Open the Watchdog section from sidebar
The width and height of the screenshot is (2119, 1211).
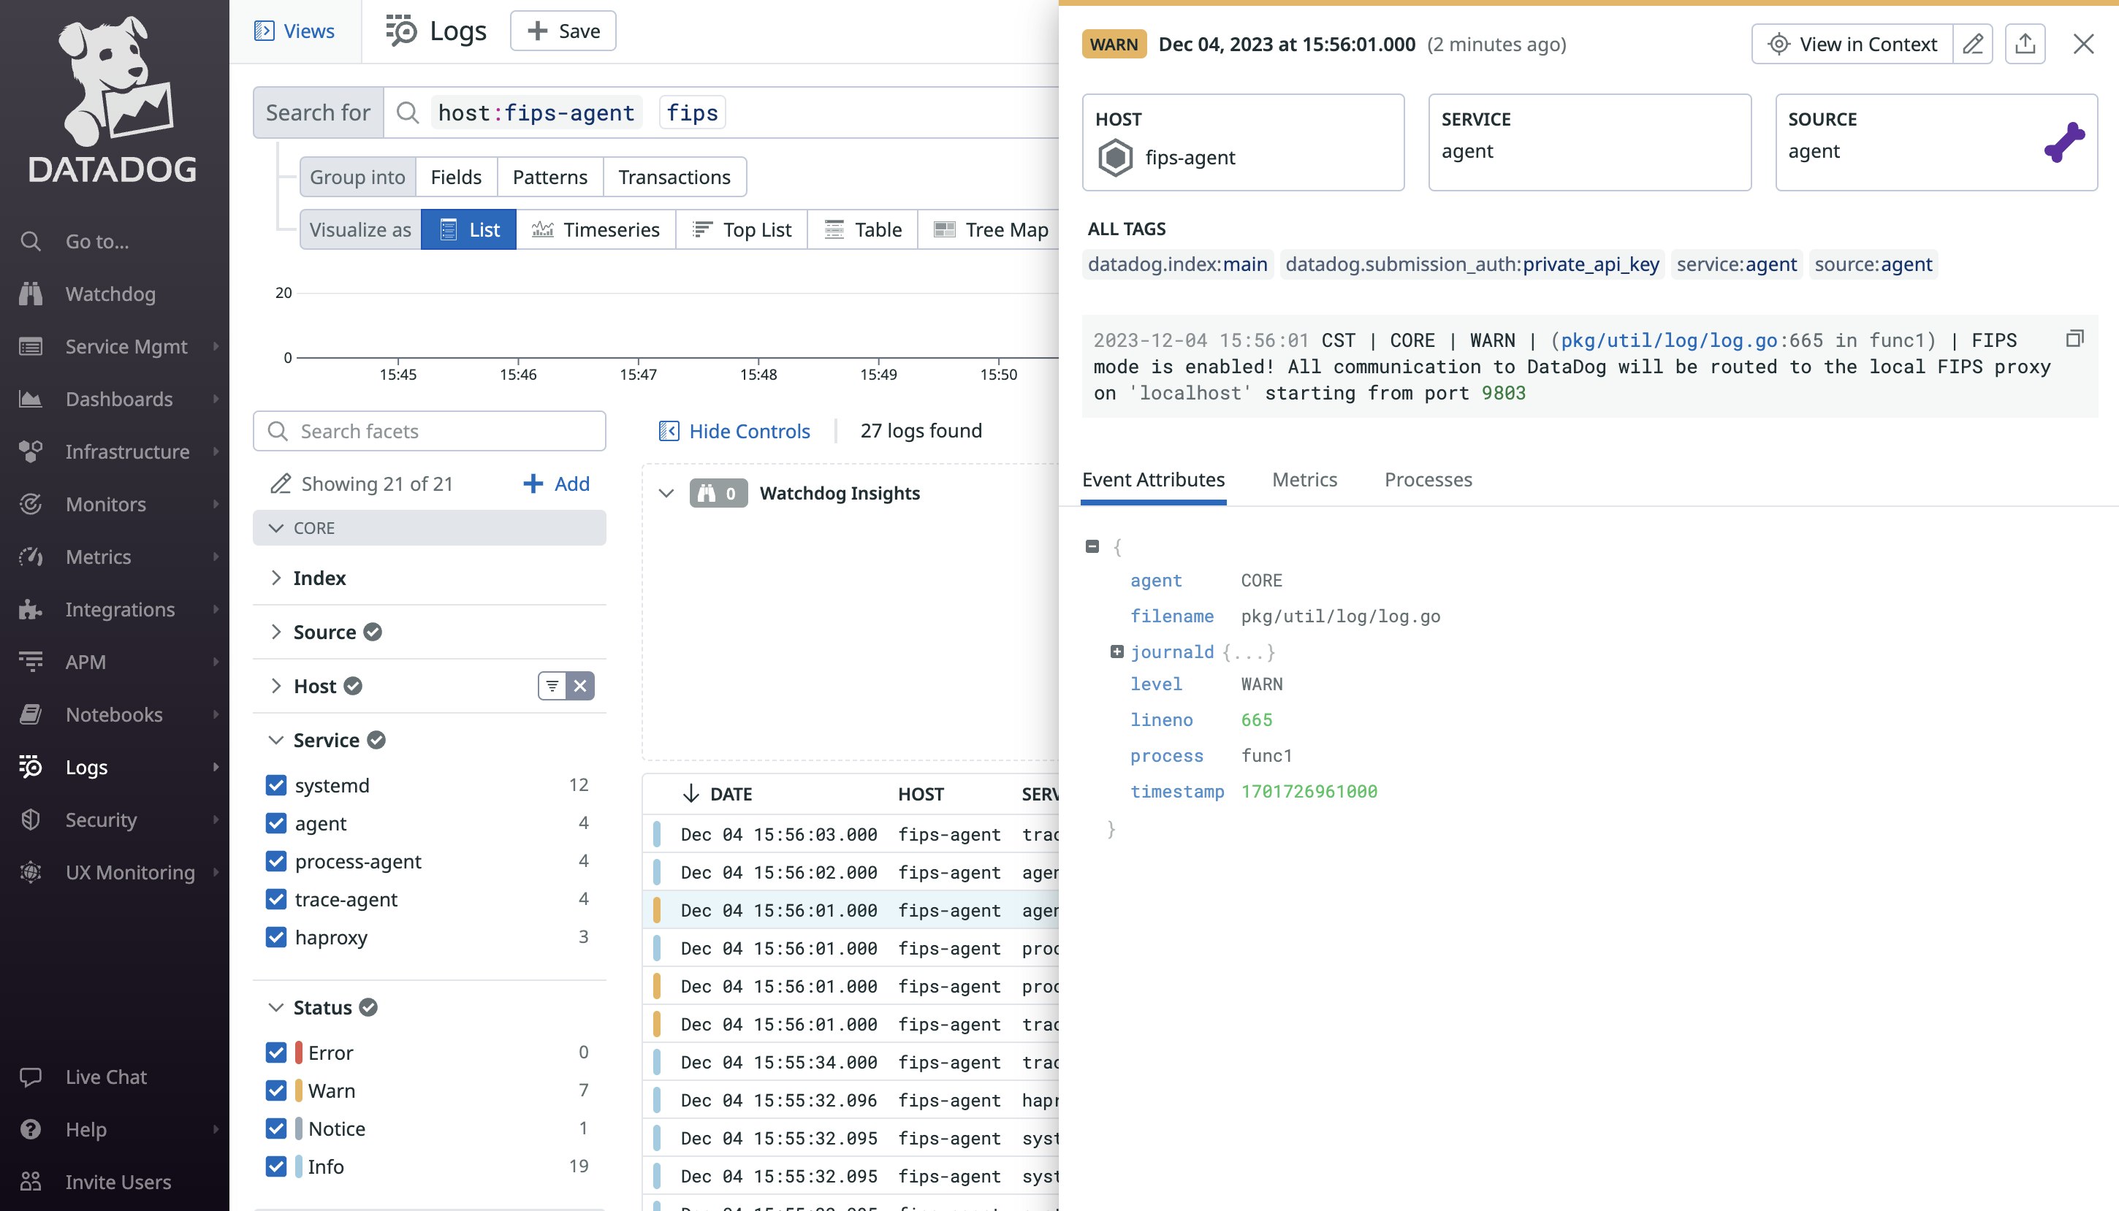[x=109, y=294]
